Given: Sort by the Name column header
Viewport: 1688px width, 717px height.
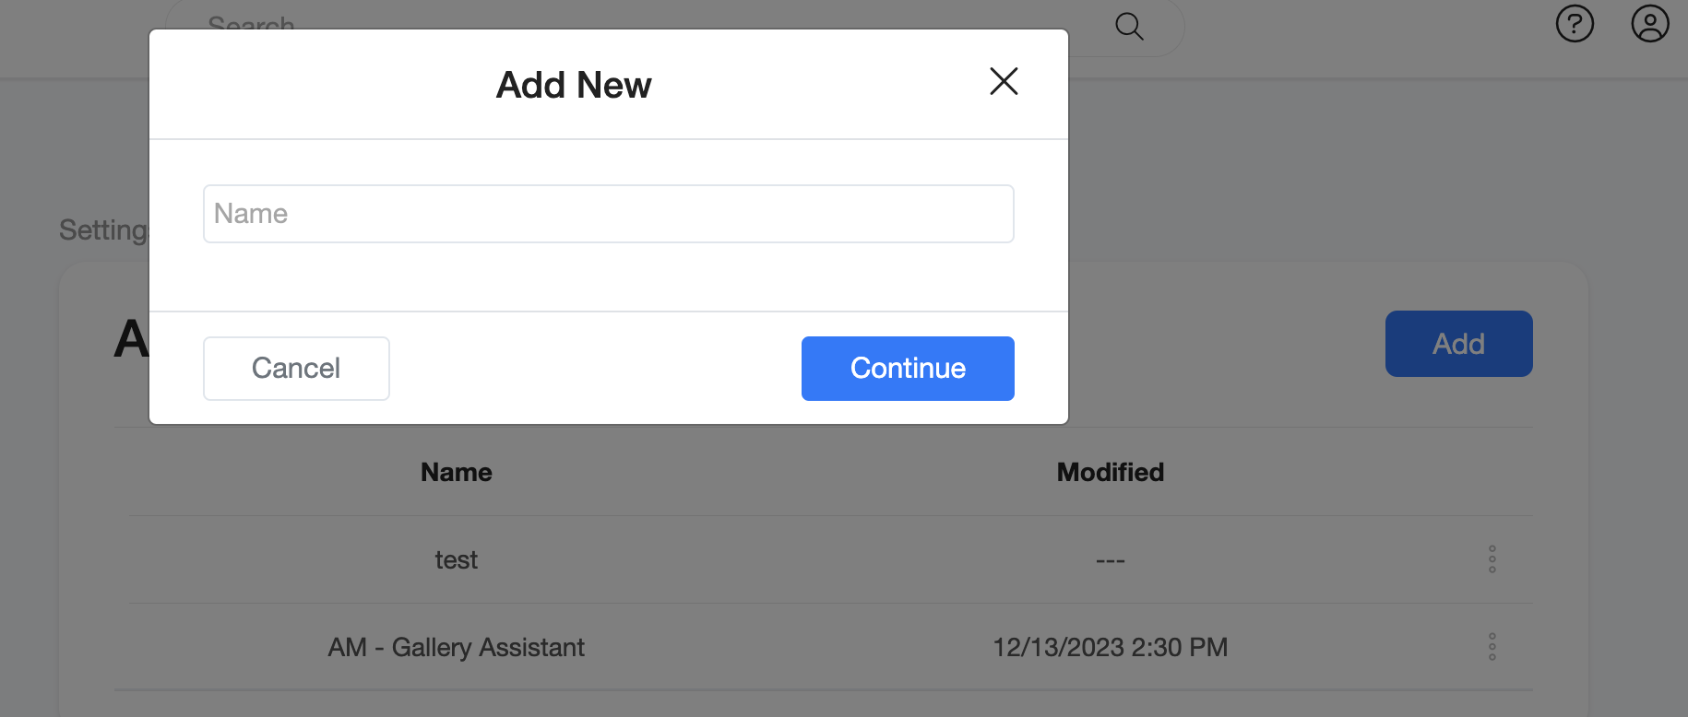Looking at the screenshot, I should click(457, 473).
